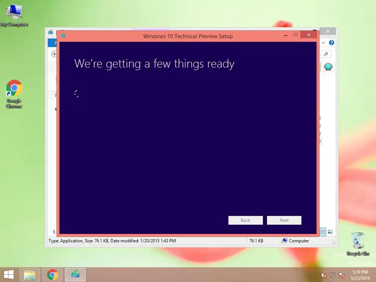Switch Explorer to details view icon
Viewport: 376px width, 282px height.
point(322,232)
